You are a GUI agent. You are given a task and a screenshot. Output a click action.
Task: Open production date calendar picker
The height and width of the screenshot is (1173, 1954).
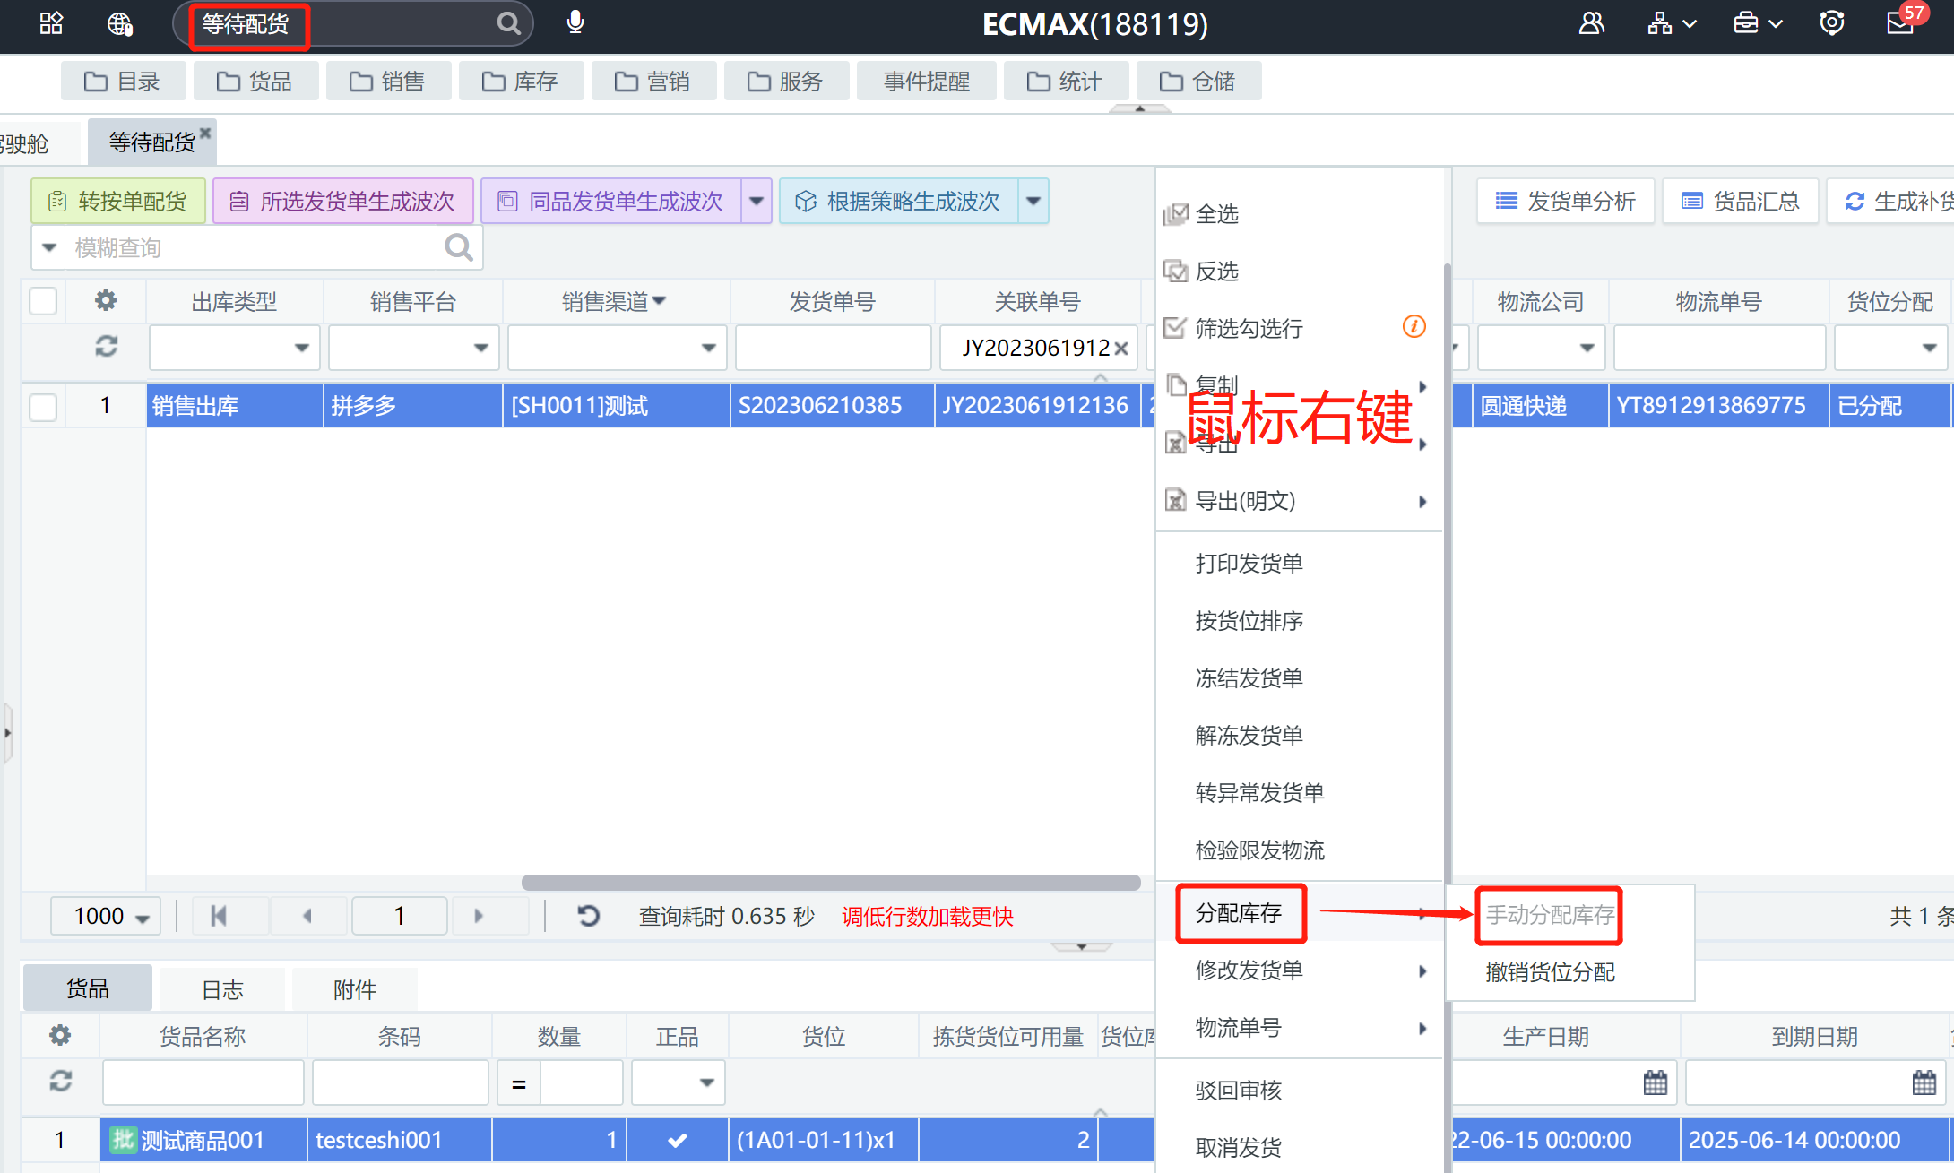[1656, 1082]
